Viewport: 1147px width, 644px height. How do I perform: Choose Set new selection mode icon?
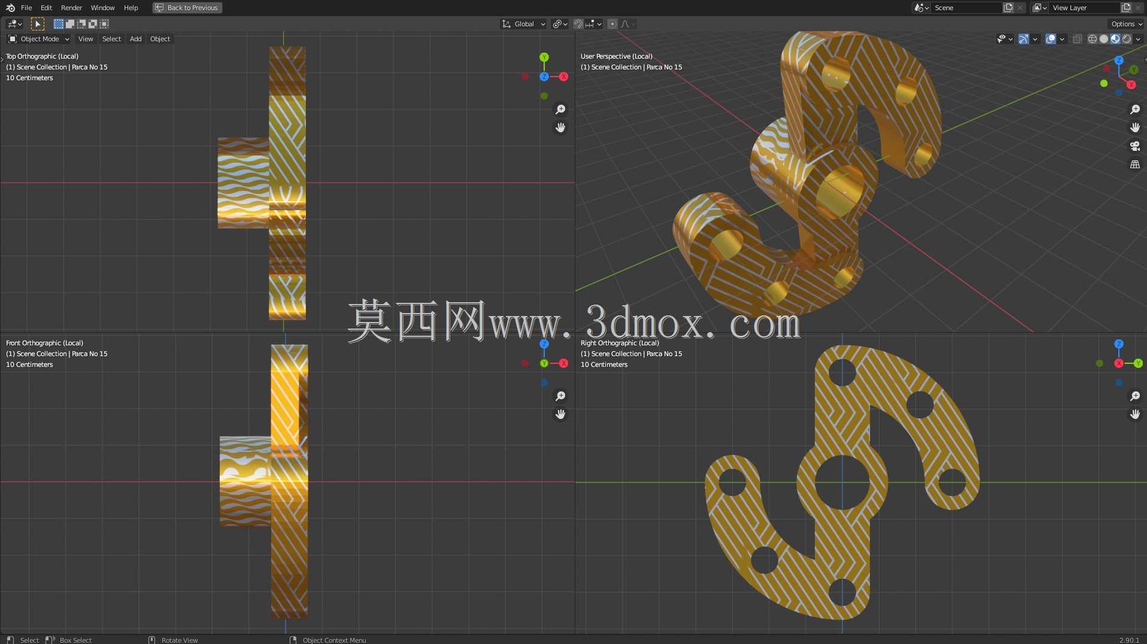[59, 24]
